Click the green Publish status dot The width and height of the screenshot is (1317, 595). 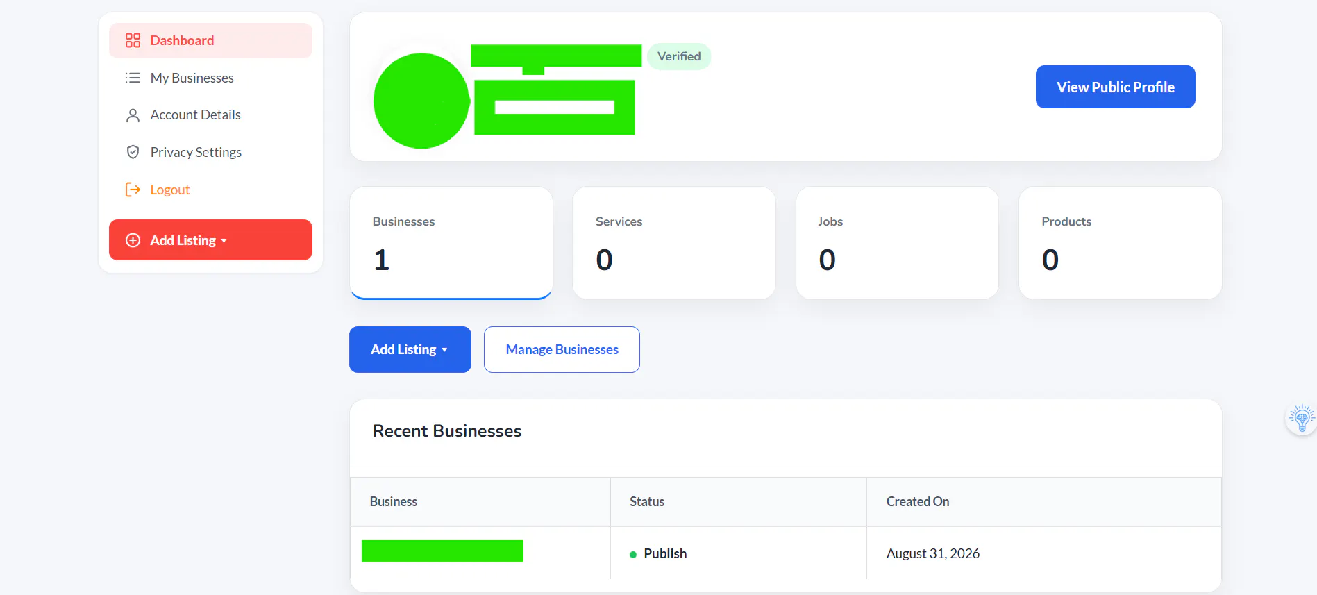pos(633,555)
